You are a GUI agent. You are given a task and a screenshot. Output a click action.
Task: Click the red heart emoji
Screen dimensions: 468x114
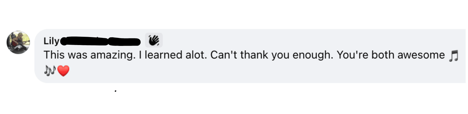pos(63,71)
